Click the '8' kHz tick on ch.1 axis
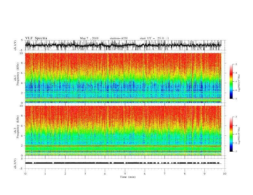This screenshot has width=253, height=195. (x=22, y=63)
